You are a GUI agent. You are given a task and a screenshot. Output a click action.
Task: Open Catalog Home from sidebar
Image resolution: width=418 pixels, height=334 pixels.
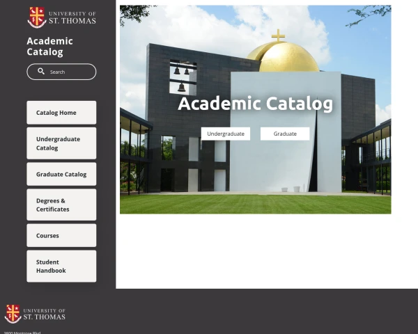coord(61,113)
